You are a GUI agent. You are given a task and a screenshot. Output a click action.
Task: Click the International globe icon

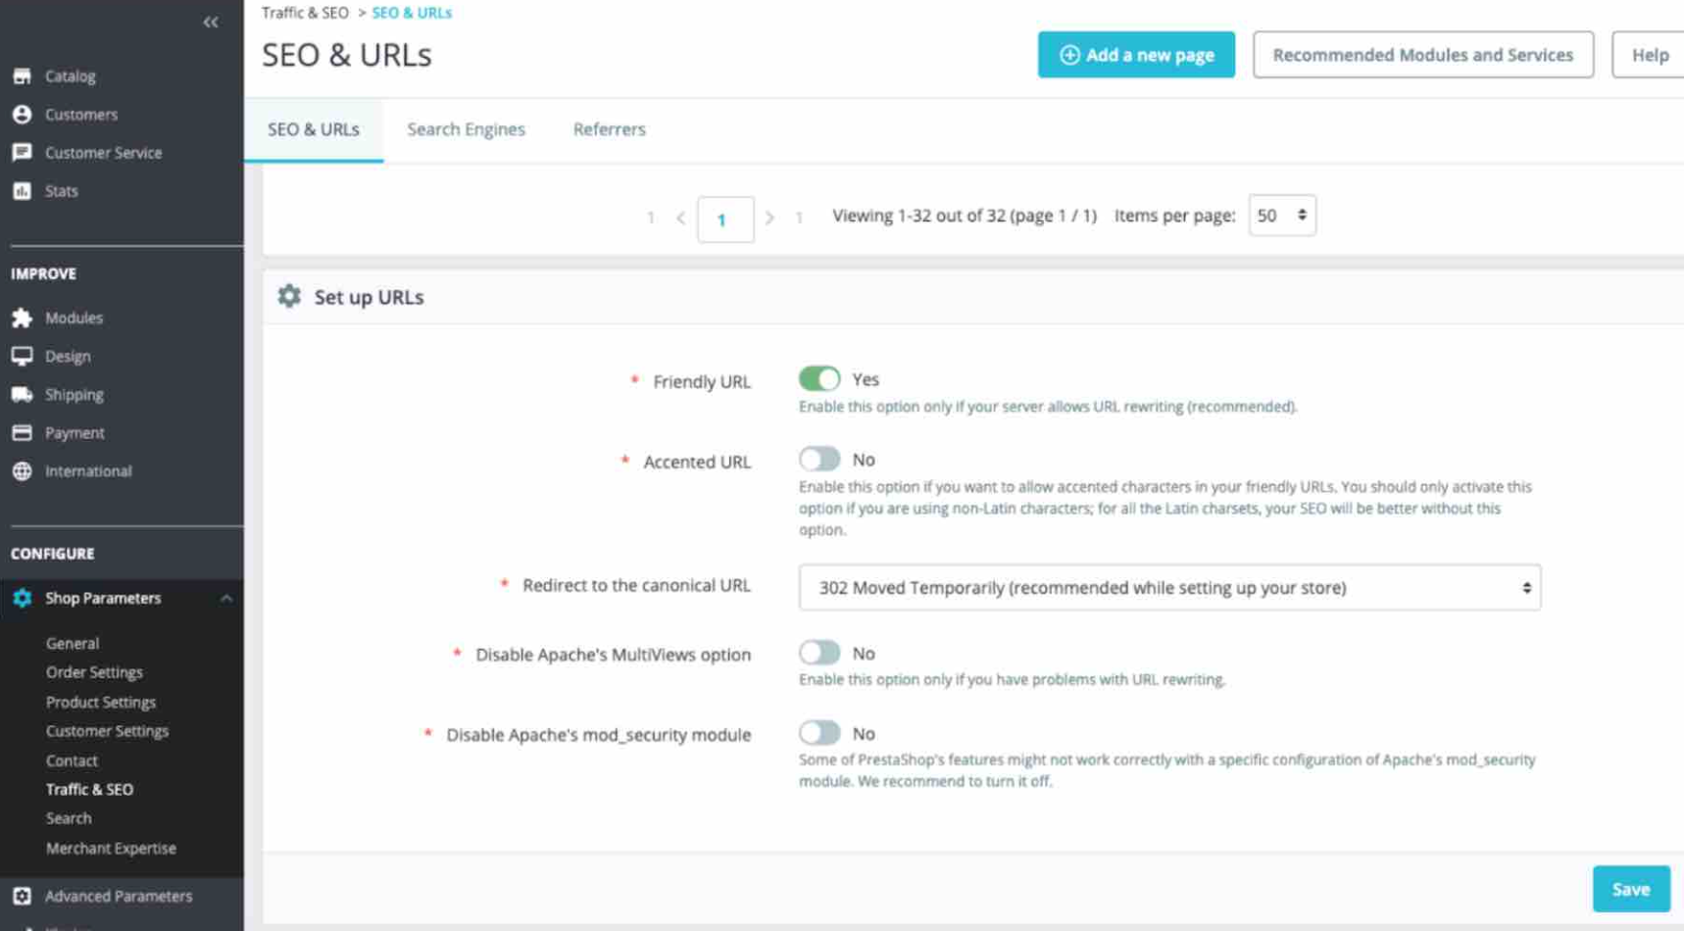tap(22, 471)
